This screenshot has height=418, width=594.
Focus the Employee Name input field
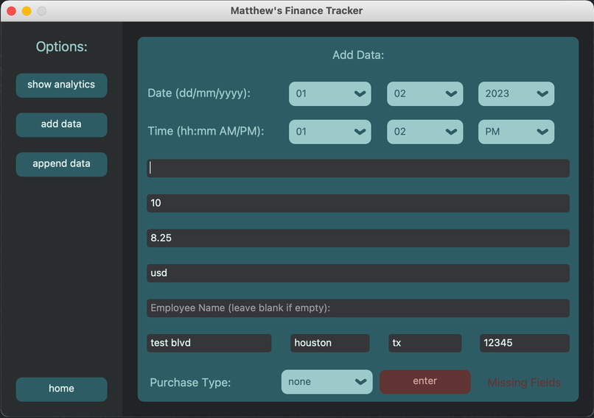coord(358,308)
